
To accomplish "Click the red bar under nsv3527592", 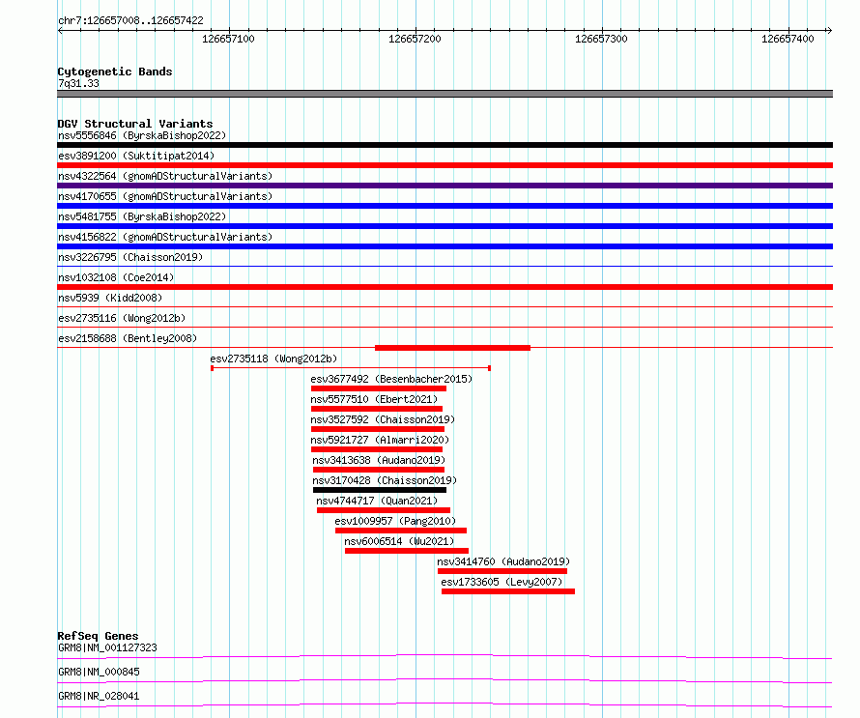I will [378, 429].
